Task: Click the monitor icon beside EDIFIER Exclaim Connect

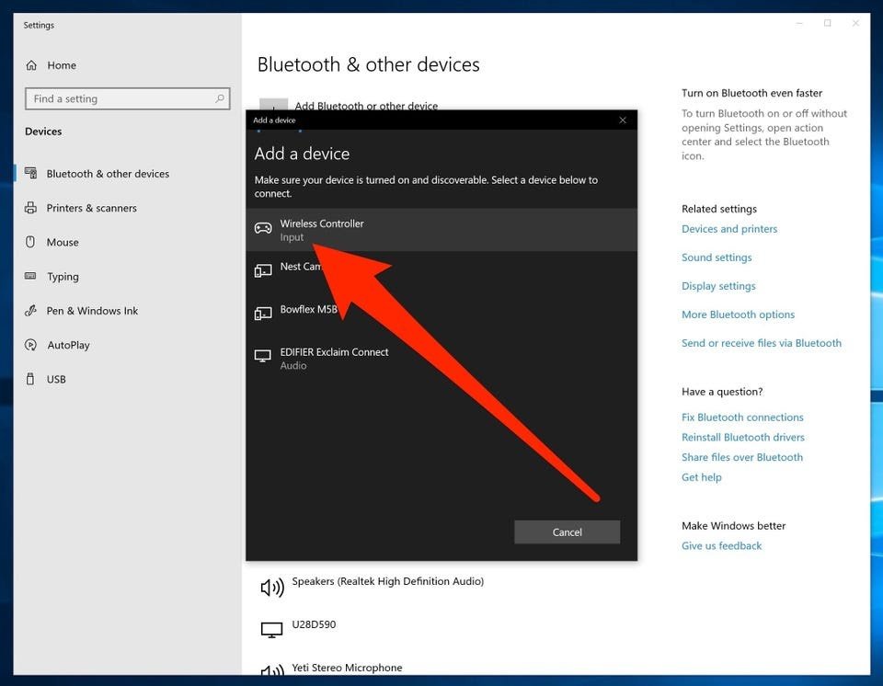Action: pyautogui.click(x=263, y=357)
